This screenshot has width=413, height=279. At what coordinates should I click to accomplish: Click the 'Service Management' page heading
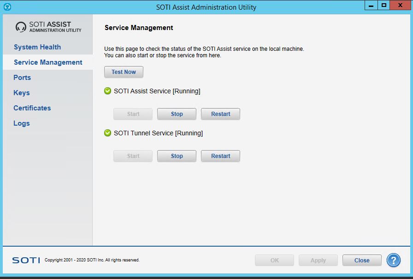tap(139, 28)
